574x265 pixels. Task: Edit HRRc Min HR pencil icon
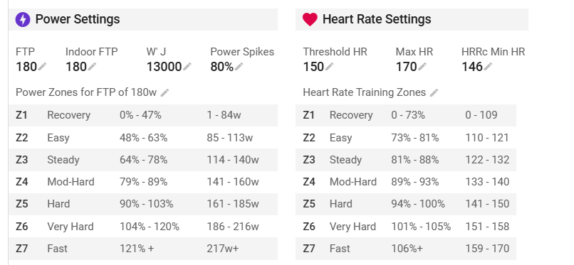[x=488, y=67]
